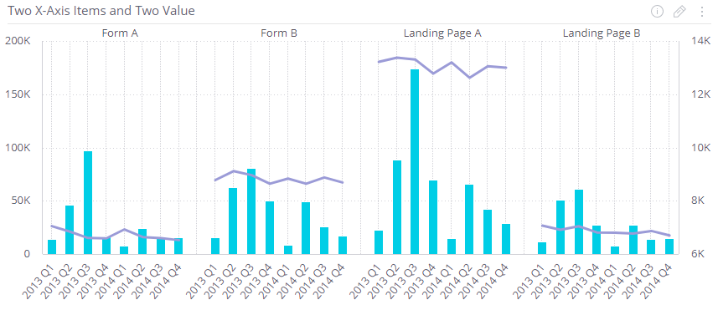Viewport: 718px width, 310px height.
Task: Click the pencil edit icon
Action: point(679,12)
